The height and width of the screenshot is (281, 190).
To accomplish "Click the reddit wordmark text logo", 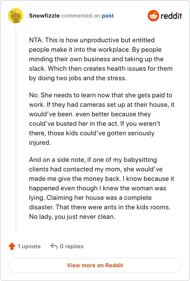I will pos(171,16).
